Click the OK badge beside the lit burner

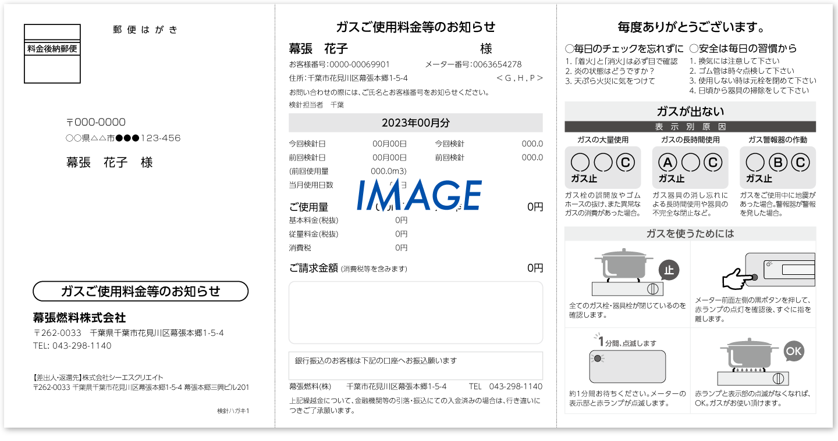click(x=793, y=351)
